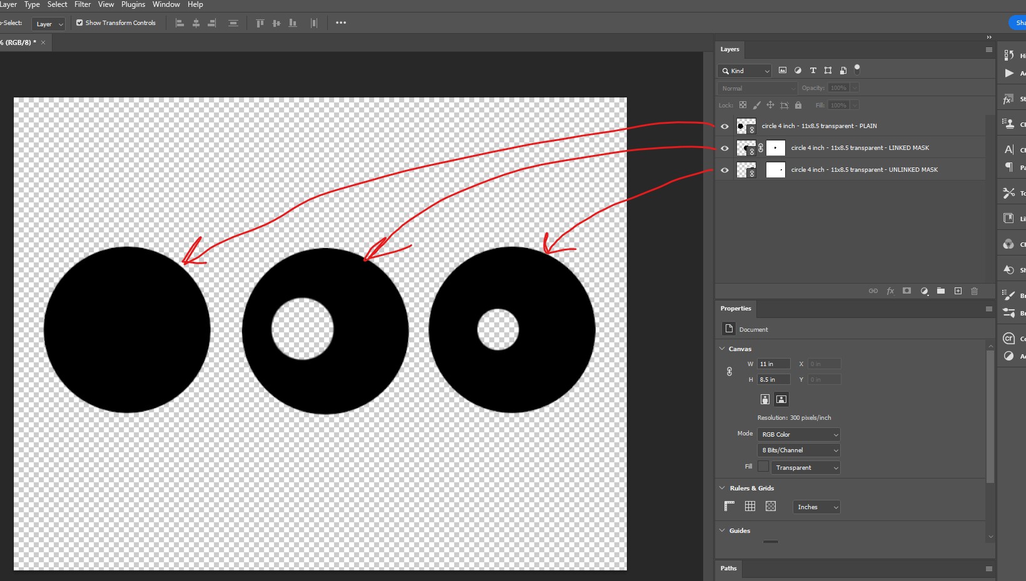Open the Select menu
The height and width of the screenshot is (581, 1026).
pos(57,4)
